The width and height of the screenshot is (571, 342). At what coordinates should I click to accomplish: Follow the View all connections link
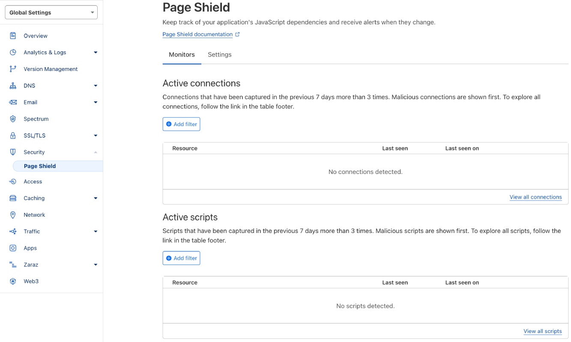(535, 197)
